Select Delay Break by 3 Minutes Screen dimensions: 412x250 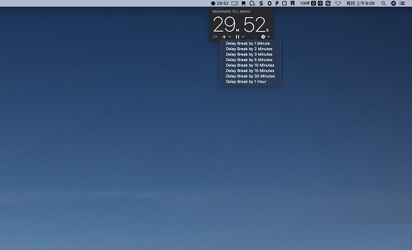pos(250,54)
